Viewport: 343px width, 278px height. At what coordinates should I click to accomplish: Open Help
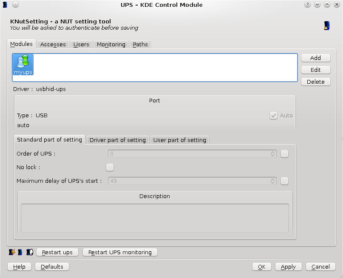tap(19, 267)
